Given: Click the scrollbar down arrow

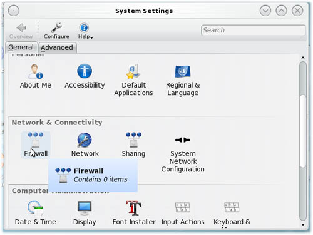Looking at the screenshot, I should coord(303,225).
